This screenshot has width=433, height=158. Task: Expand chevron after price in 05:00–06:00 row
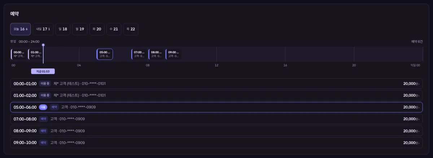[419, 107]
